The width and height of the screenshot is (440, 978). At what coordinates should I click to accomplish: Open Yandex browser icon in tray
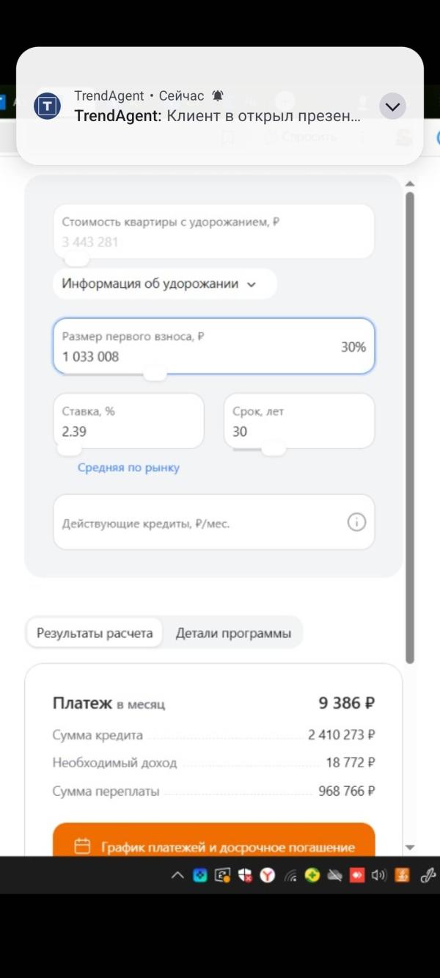pyautogui.click(x=269, y=874)
